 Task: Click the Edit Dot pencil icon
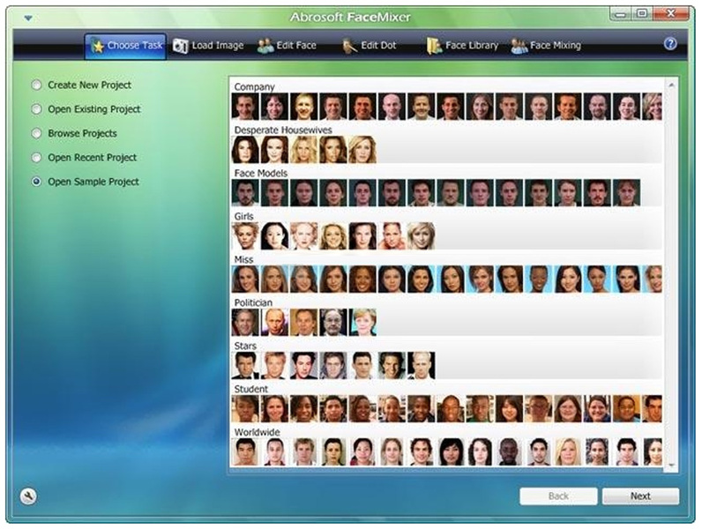[349, 46]
